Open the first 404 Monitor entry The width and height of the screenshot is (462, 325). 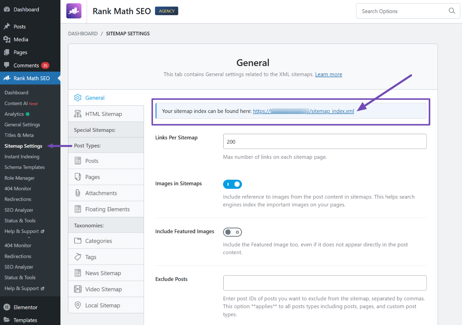pyautogui.click(x=18, y=189)
